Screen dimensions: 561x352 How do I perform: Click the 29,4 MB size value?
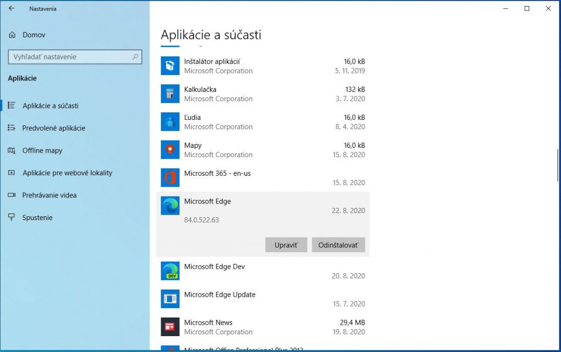pyautogui.click(x=352, y=322)
